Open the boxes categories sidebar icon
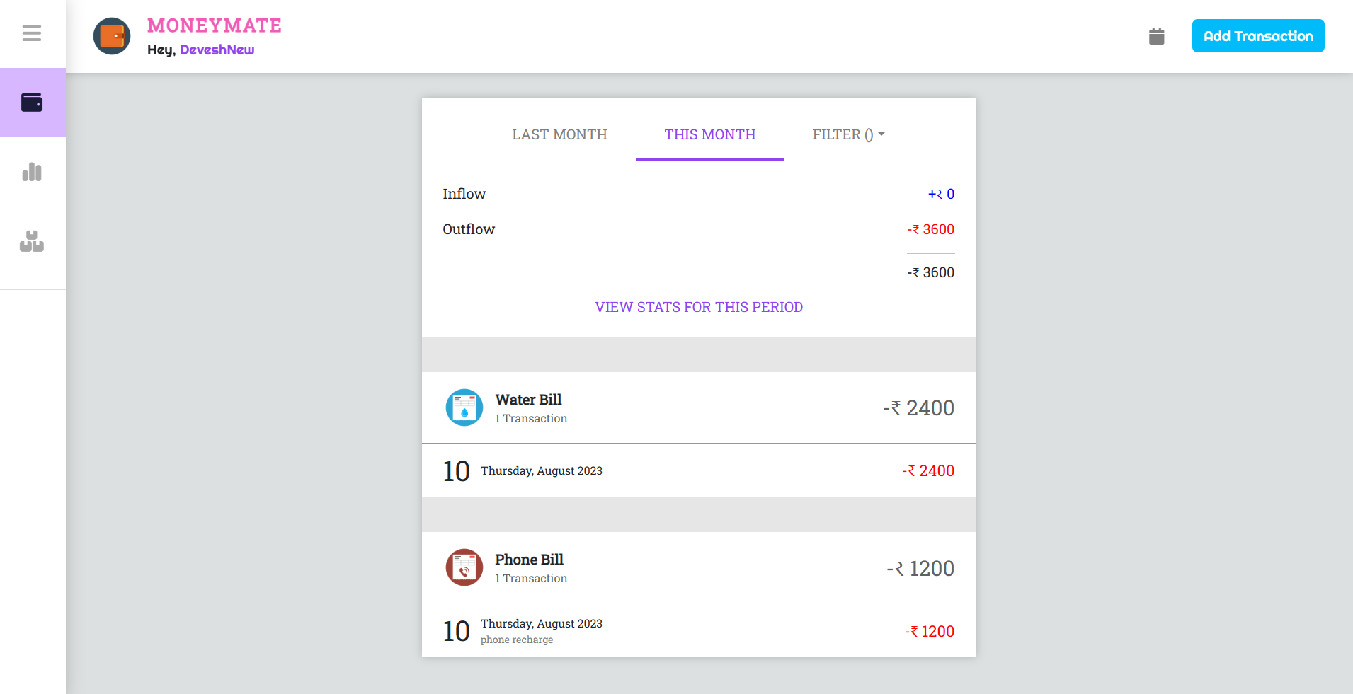The image size is (1353, 694). 32,241
